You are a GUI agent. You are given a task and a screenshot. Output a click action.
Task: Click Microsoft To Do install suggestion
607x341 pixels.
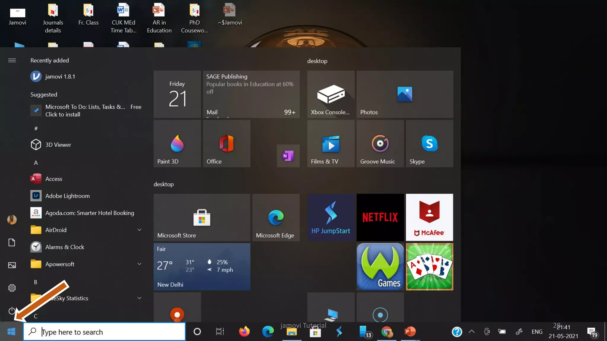tap(86, 110)
